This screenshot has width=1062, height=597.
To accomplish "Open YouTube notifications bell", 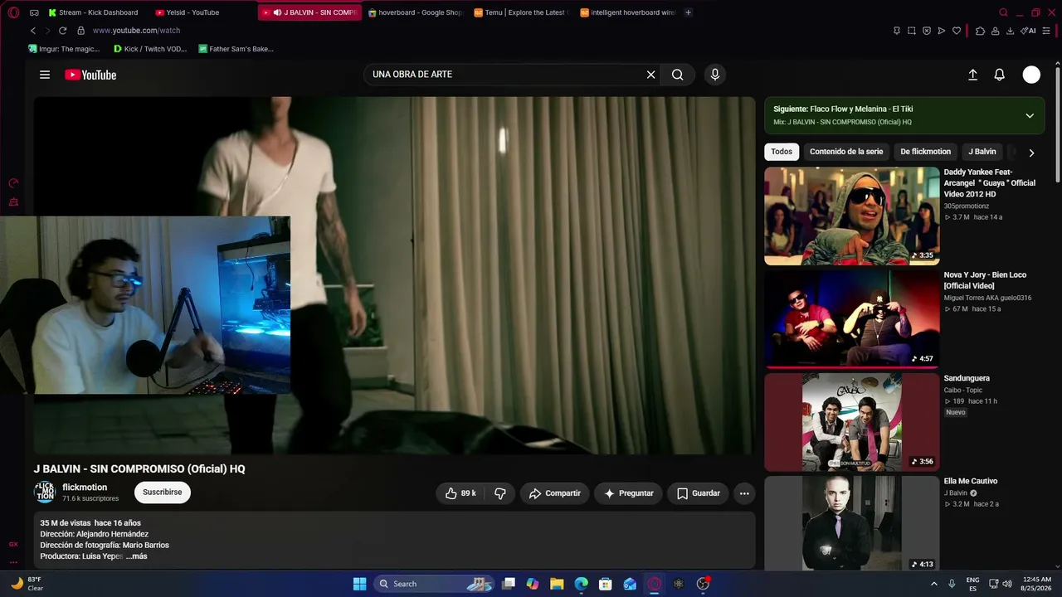I will point(1000,75).
